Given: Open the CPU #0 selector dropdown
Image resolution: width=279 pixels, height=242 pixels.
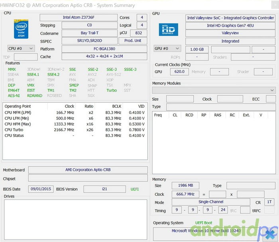Looking at the screenshot, I should coord(21,49).
